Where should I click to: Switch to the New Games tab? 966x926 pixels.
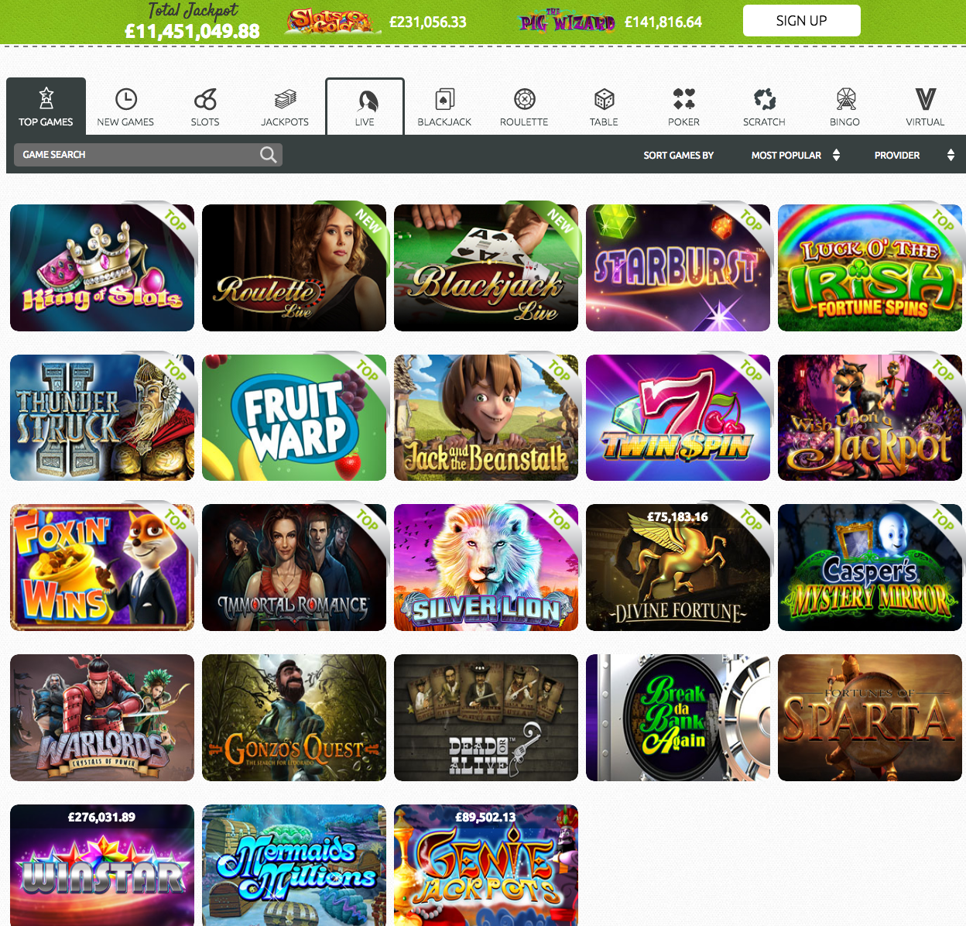click(125, 106)
